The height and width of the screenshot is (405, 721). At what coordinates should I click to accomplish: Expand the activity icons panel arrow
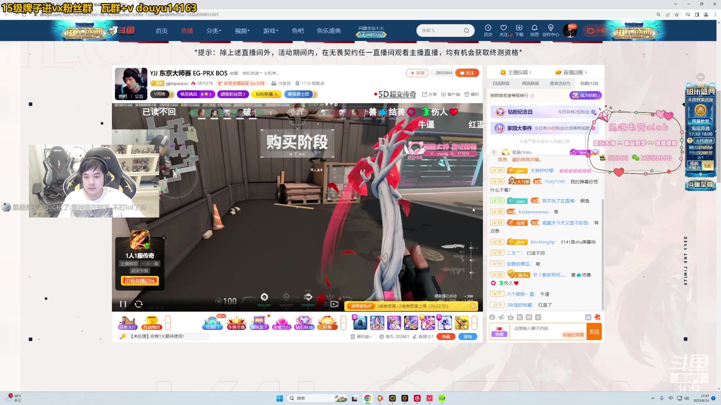tap(343, 322)
